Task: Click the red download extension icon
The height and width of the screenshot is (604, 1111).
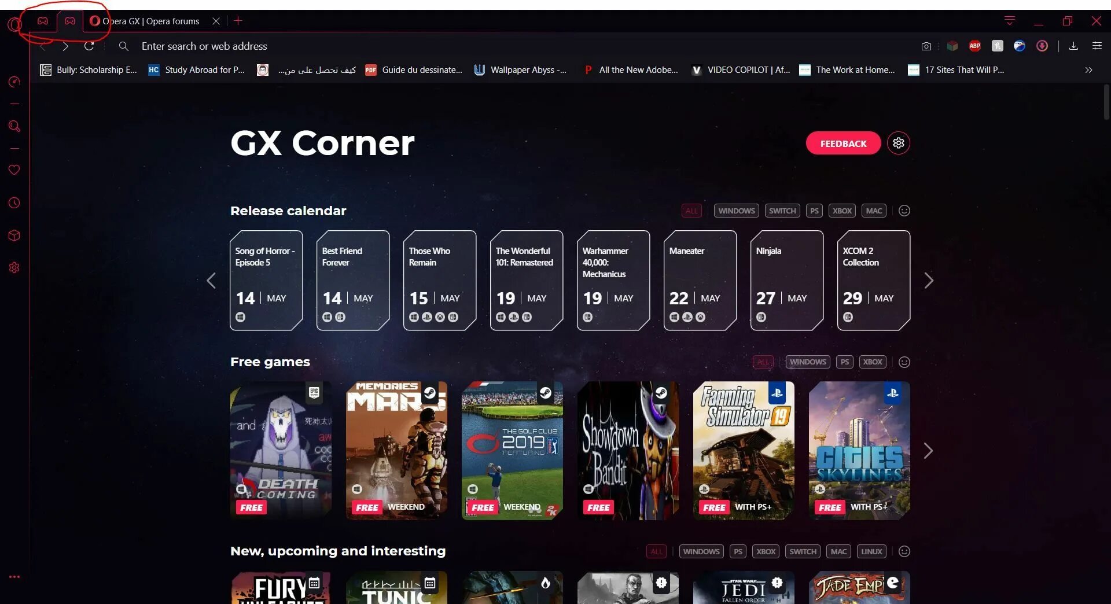Action: point(1042,46)
